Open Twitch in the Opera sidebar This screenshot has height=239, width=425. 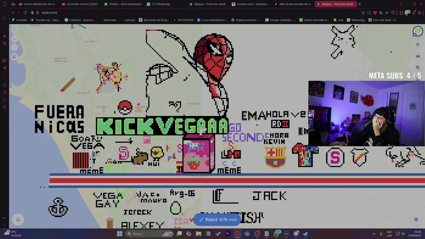point(4,60)
